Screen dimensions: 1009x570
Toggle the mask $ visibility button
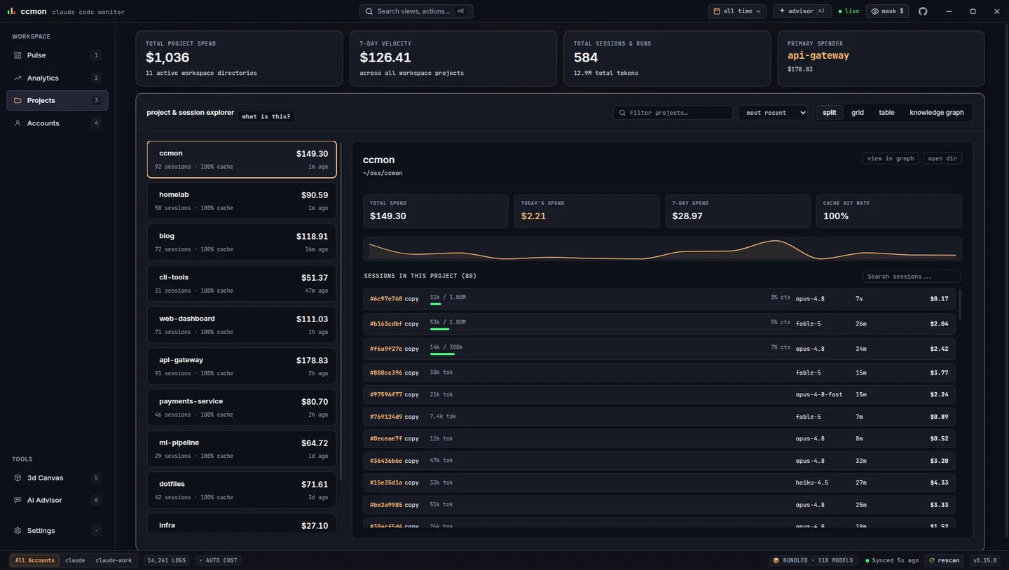887,11
